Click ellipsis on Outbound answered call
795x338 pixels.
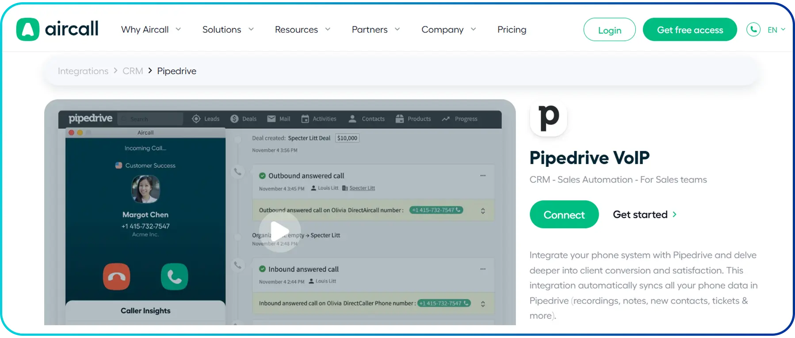[x=483, y=176]
